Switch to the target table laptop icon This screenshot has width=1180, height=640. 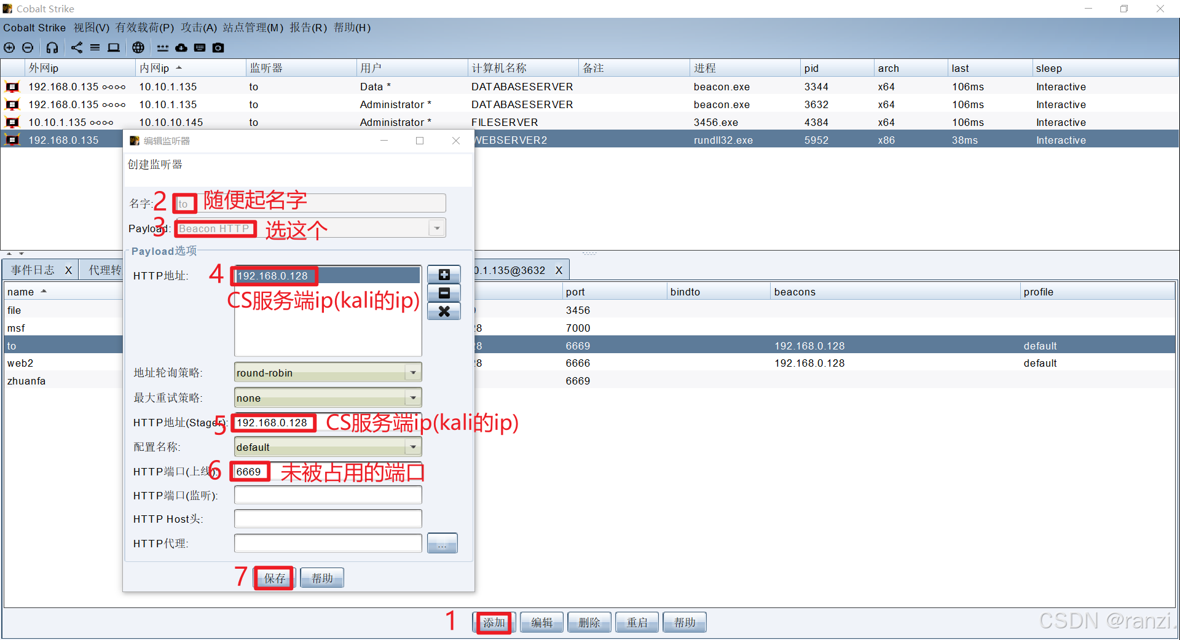114,47
